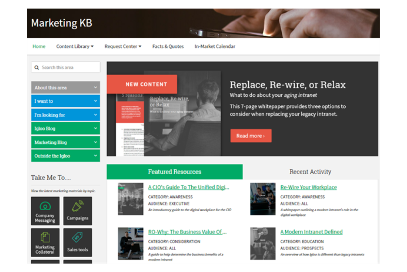
Task: Switch to the Featured Resources tab
Action: pyautogui.click(x=174, y=172)
